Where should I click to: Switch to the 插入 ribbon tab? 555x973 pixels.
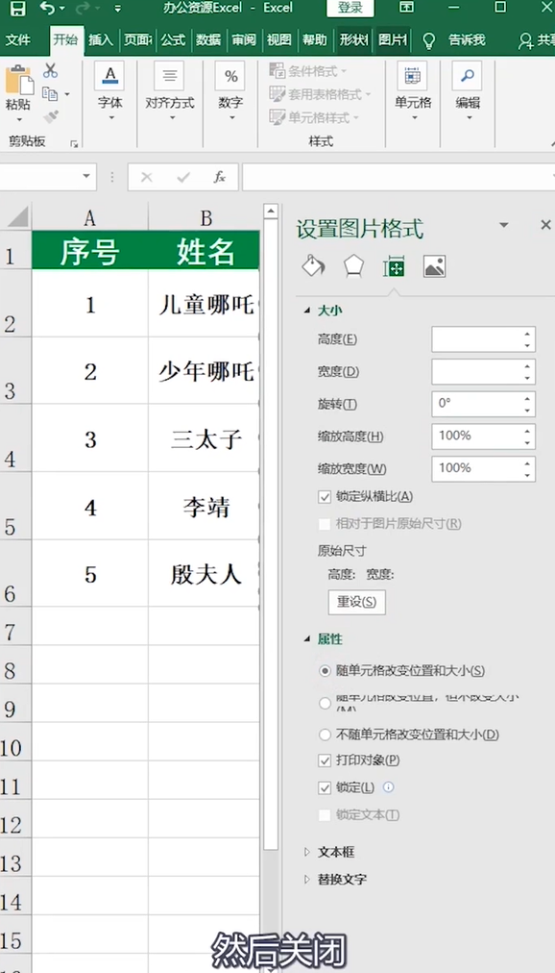point(101,40)
